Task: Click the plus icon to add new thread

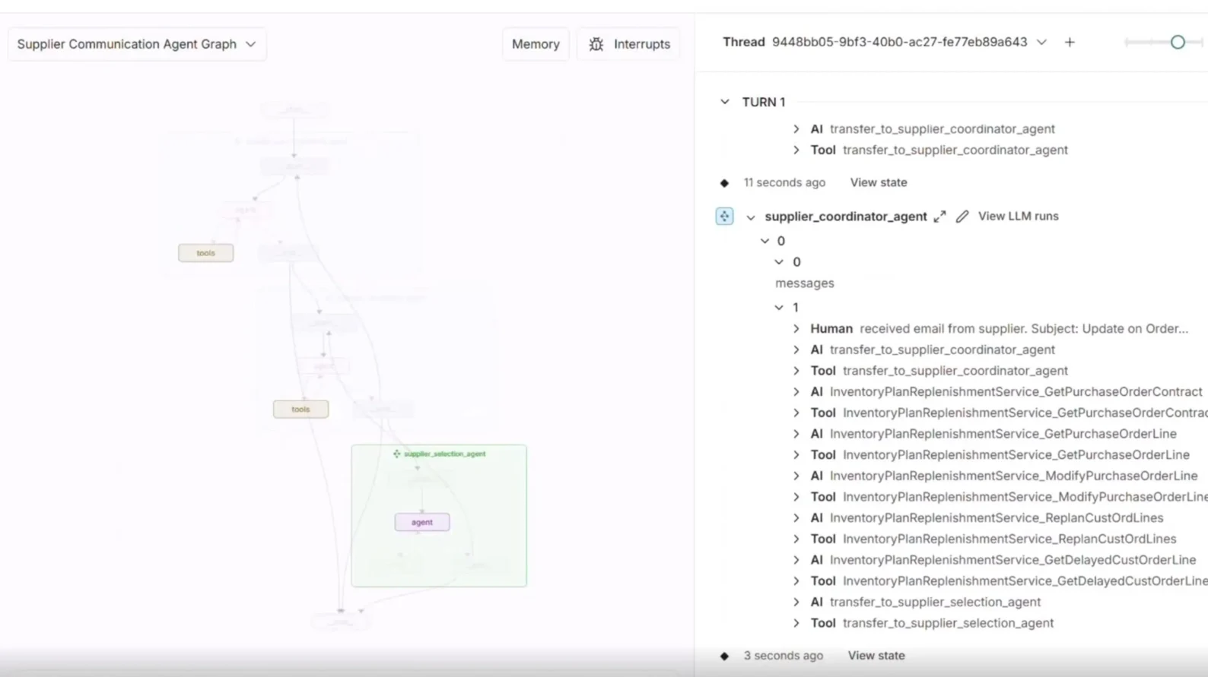Action: click(x=1070, y=43)
